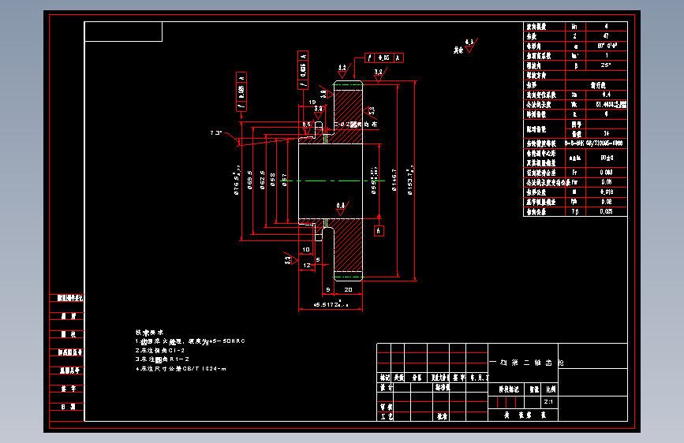Click the "19" width dimension text

(x=312, y=102)
